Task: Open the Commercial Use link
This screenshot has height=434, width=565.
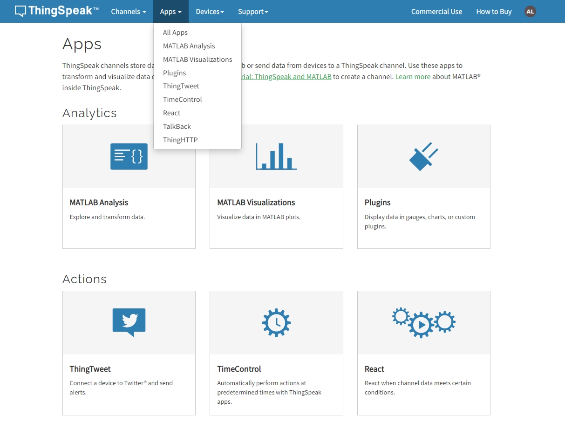Action: [436, 12]
